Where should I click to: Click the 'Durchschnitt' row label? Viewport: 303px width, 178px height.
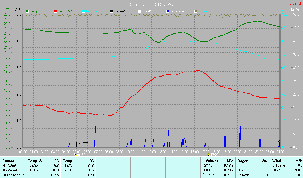coord(13,175)
